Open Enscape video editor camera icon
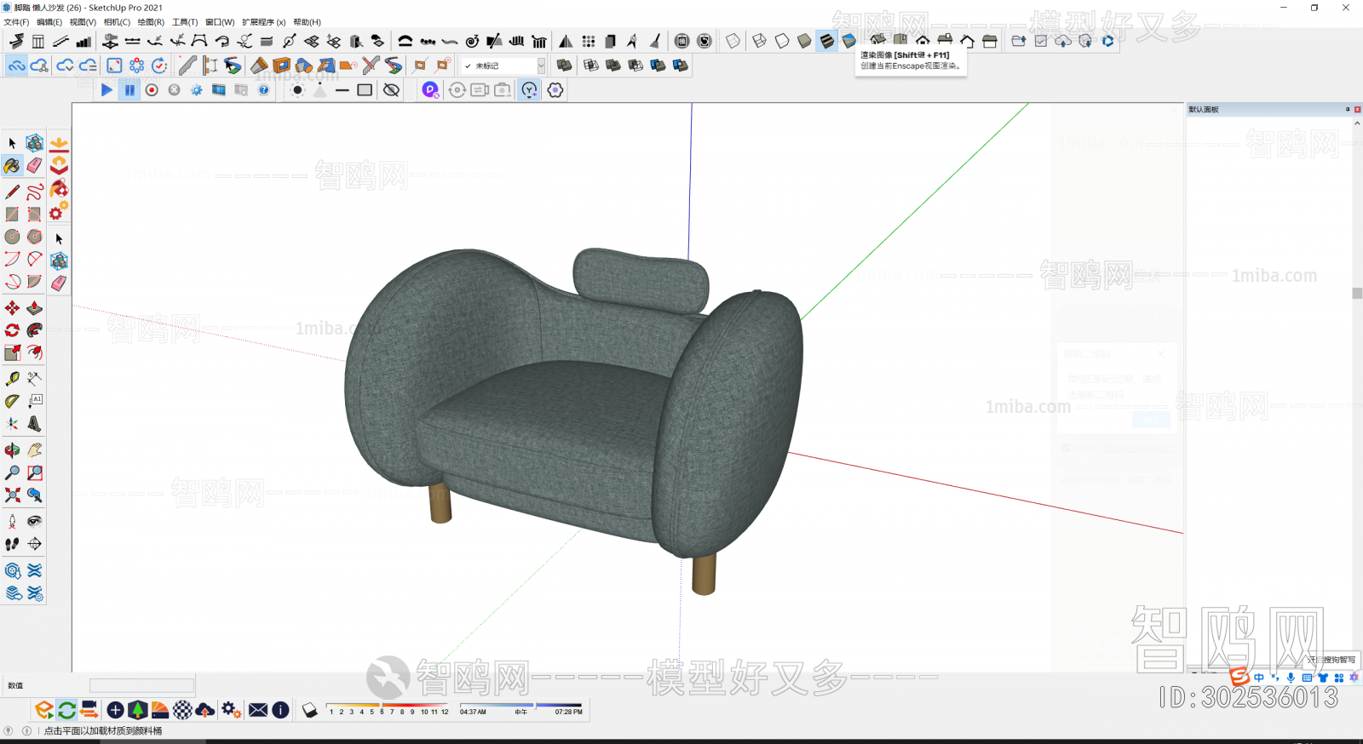1363x744 pixels. click(89, 710)
